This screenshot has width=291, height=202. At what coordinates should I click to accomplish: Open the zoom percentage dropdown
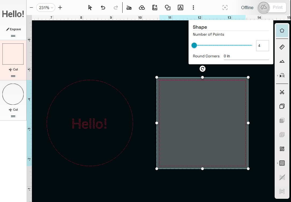coord(46,8)
